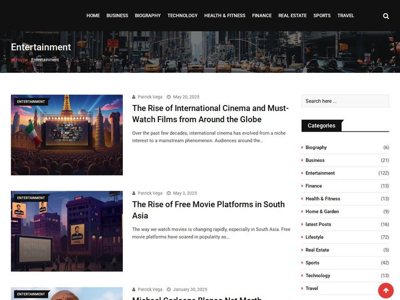
Task: Click the ENTERTAINMENT badge on cinema thumbnail
Action: pos(31,102)
